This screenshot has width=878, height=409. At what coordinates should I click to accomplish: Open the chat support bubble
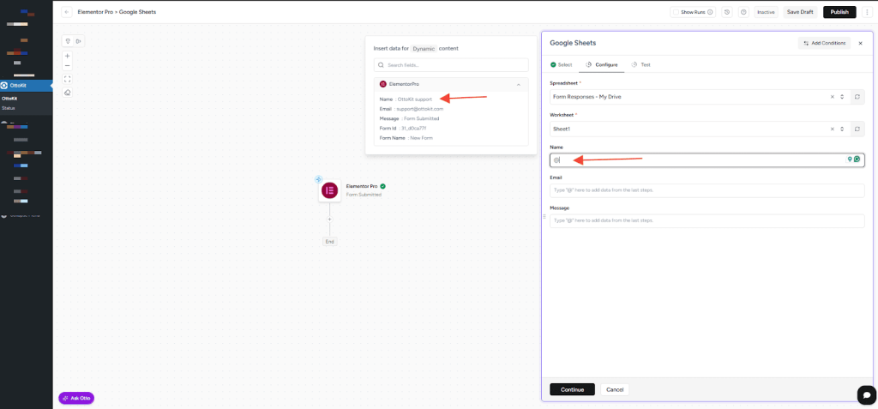click(867, 394)
